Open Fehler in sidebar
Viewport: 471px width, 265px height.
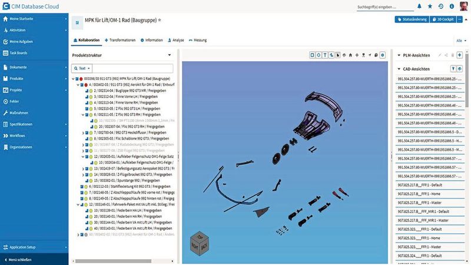(x=14, y=101)
